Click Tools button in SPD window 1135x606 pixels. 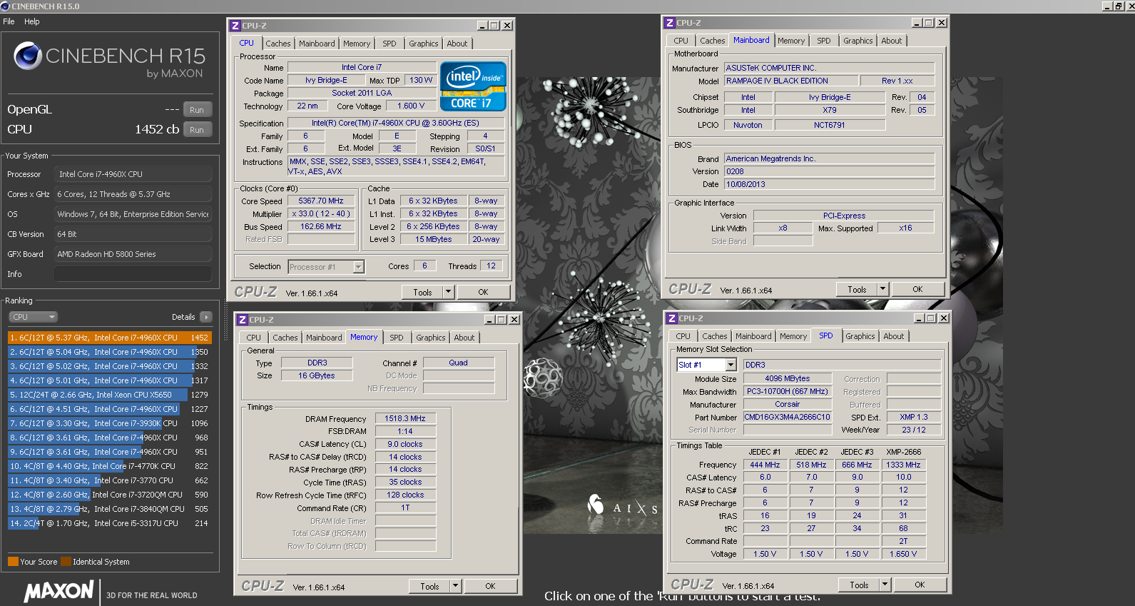coord(859,585)
